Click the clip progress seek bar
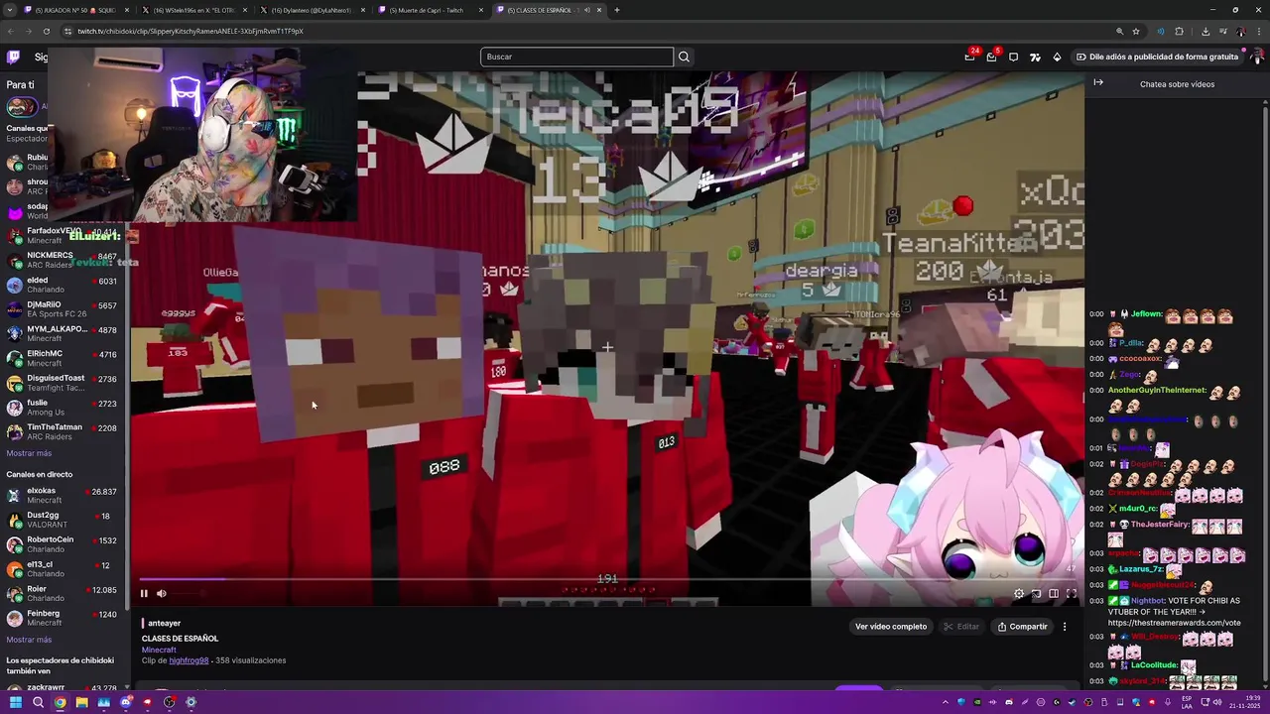This screenshot has height=714, width=1270. (x=607, y=579)
